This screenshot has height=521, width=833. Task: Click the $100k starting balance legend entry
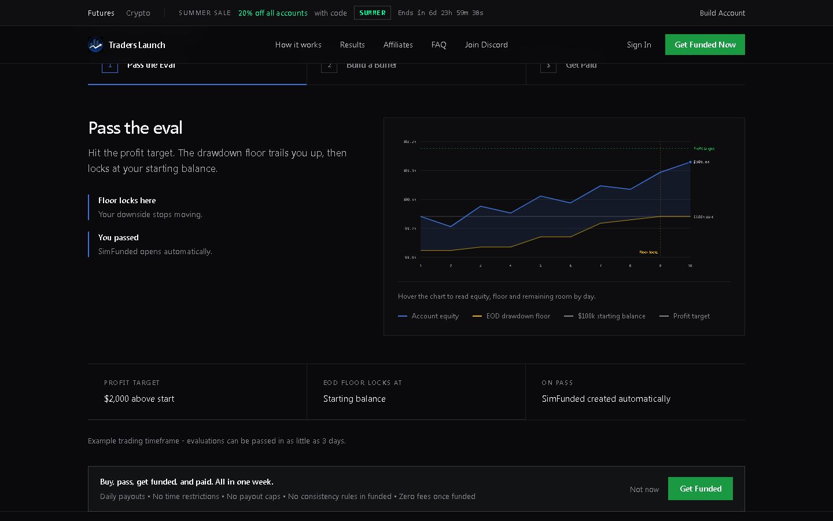605,316
